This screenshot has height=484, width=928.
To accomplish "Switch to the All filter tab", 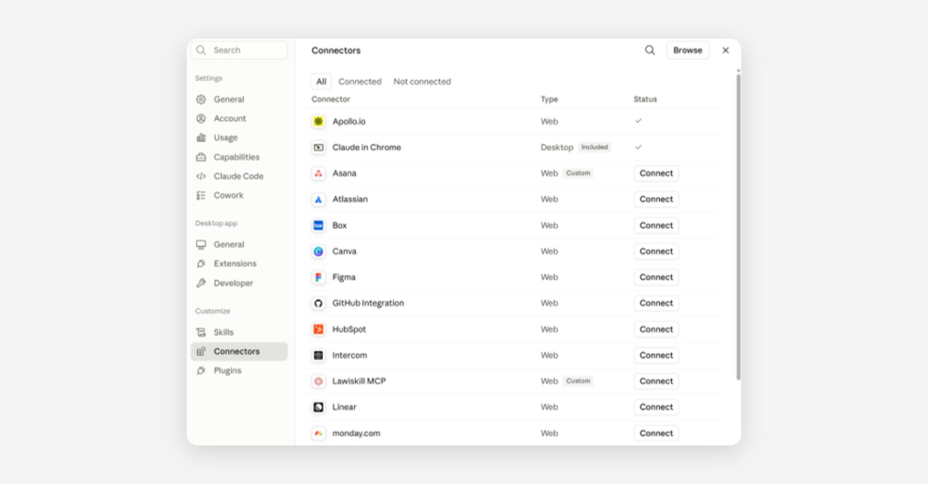I will pyautogui.click(x=321, y=81).
